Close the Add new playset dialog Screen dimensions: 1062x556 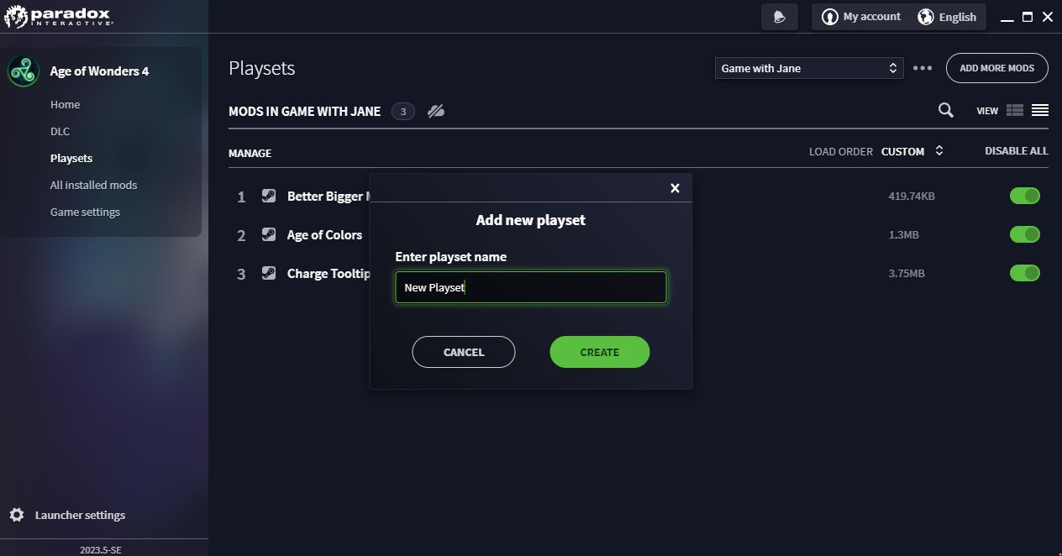click(x=675, y=188)
